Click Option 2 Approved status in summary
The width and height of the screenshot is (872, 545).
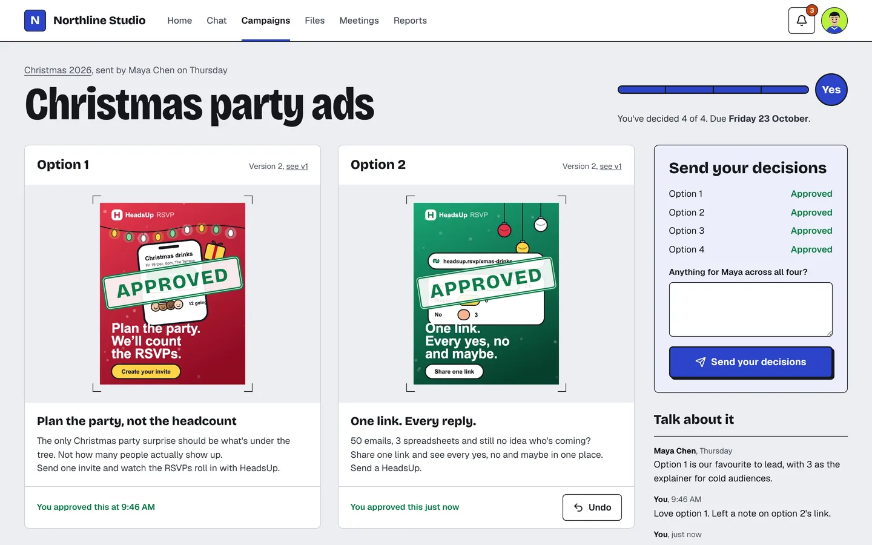point(811,213)
